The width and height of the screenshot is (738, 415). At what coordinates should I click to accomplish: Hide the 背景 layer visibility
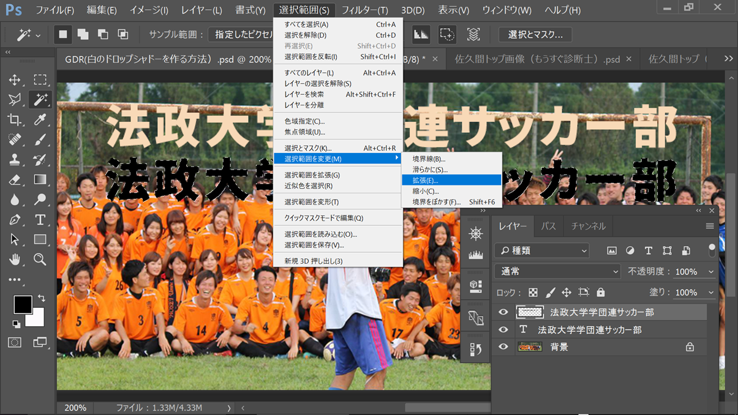coord(503,347)
